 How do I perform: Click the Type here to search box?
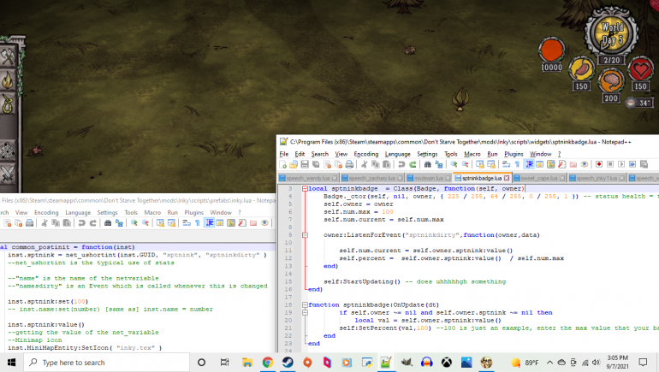coord(106,363)
